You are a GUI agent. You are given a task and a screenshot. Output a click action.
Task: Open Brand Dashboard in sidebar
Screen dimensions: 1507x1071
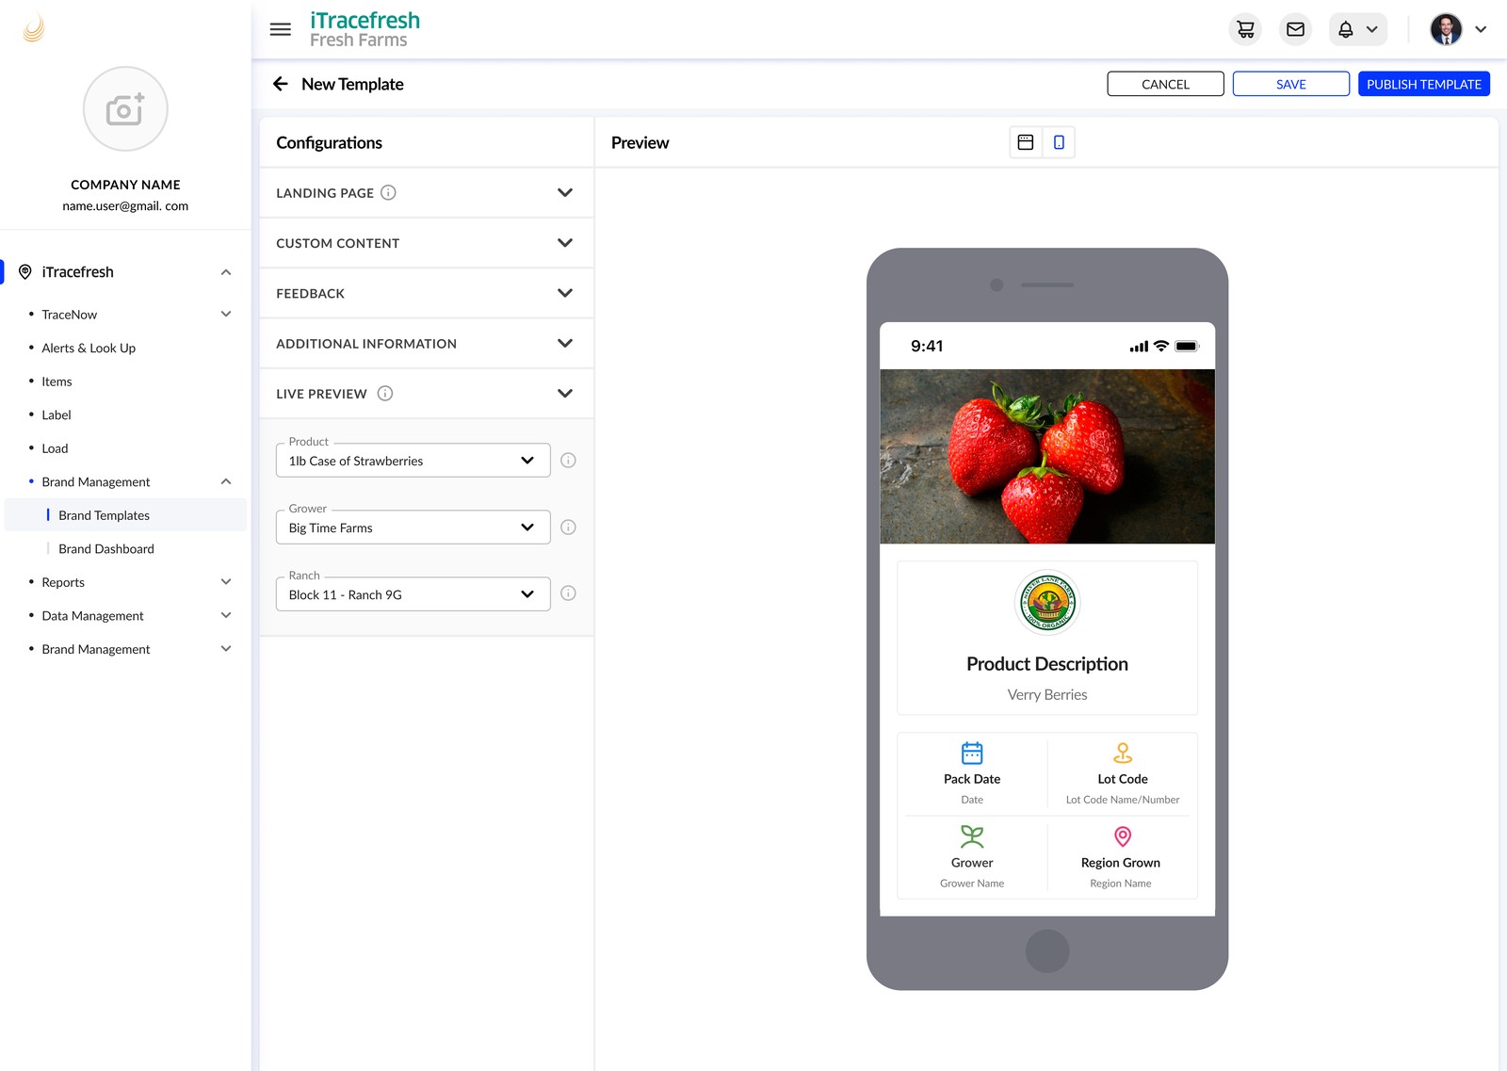tap(106, 548)
